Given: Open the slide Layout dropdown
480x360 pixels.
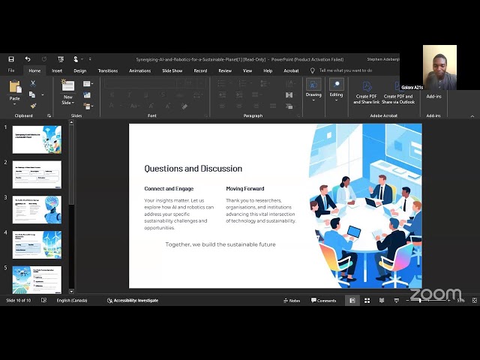Looking at the screenshot, I should [x=88, y=83].
